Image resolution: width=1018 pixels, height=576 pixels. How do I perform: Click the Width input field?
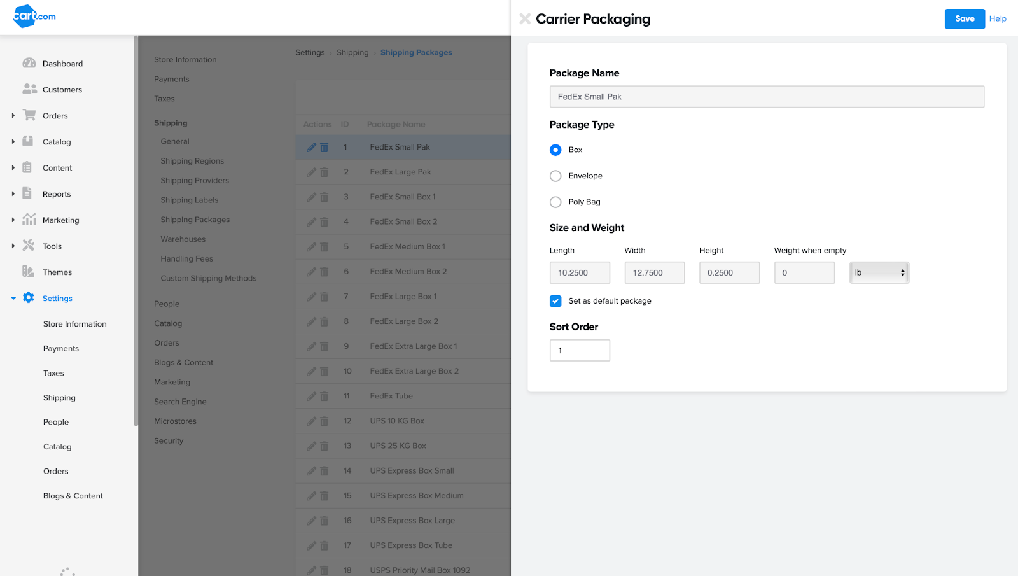click(655, 272)
